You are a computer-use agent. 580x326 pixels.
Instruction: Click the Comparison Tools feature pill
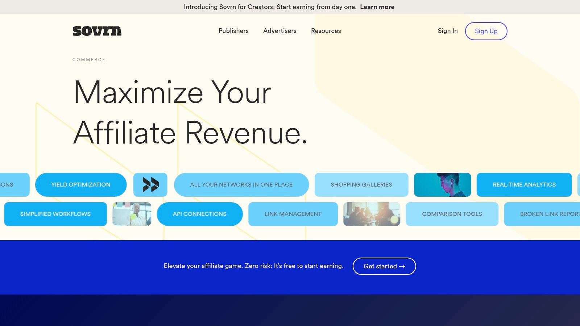[452, 214]
